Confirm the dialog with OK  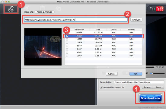(136, 74)
